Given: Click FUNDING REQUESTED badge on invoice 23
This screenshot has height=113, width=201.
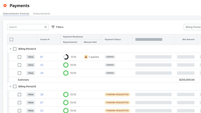Looking at the screenshot, I should tap(117, 111).
